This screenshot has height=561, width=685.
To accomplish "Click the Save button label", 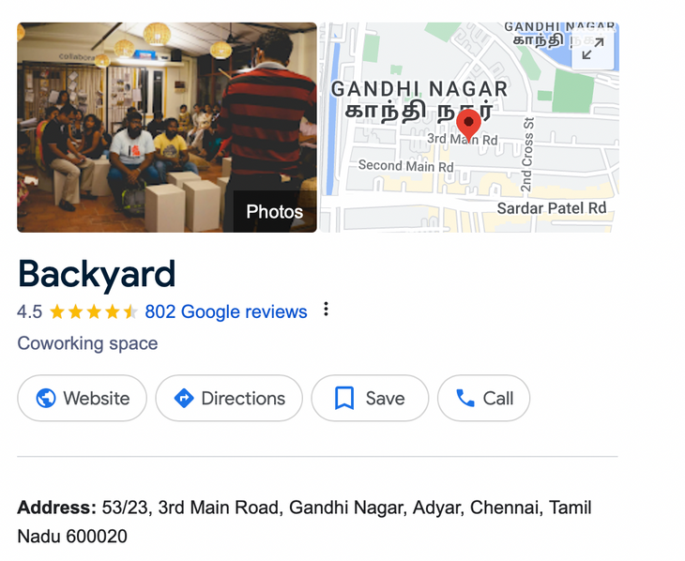I will coord(385,398).
